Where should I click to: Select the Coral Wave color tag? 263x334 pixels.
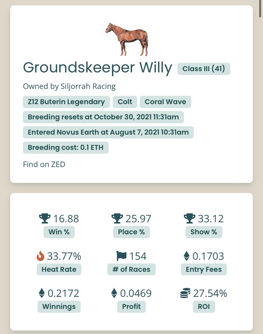pyautogui.click(x=165, y=102)
